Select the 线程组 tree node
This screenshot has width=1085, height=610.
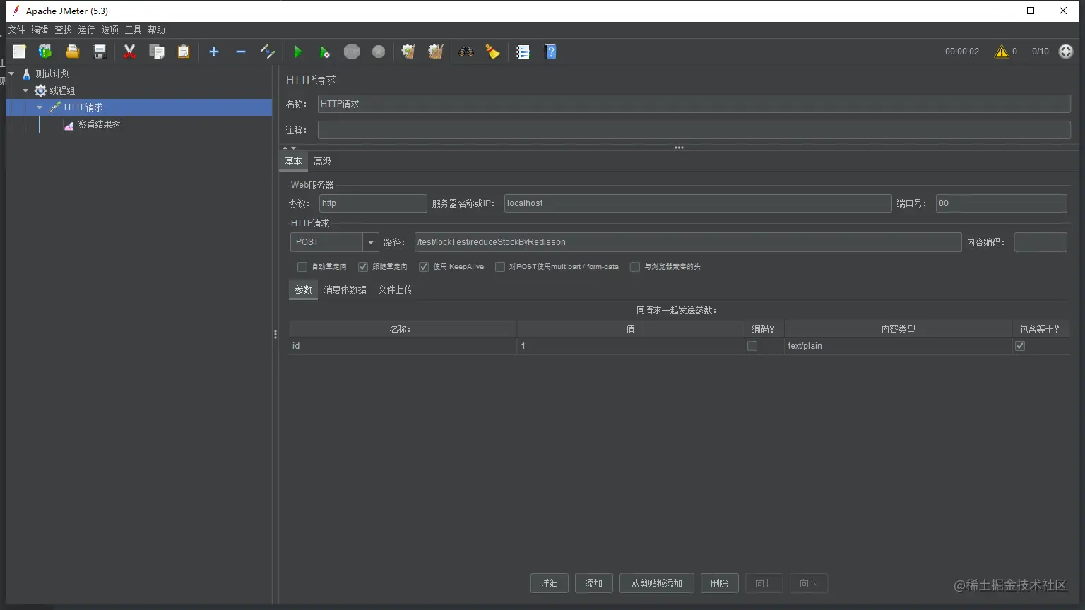(x=62, y=90)
